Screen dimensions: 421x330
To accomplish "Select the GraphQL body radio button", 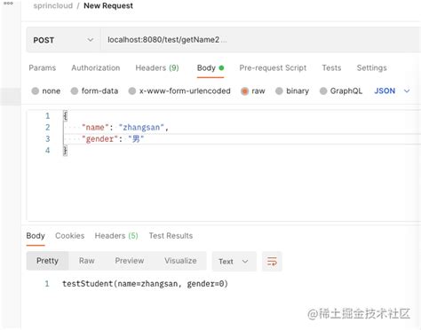I will [323, 90].
